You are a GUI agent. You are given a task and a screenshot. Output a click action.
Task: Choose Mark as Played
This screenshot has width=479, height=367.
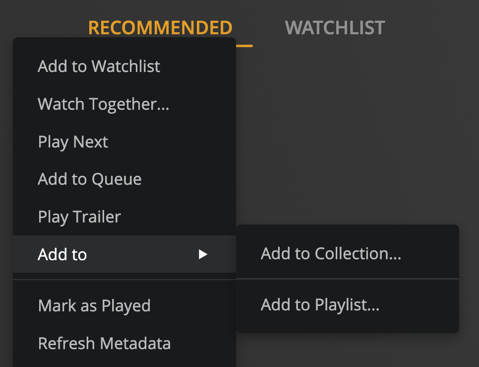pyautogui.click(x=124, y=305)
